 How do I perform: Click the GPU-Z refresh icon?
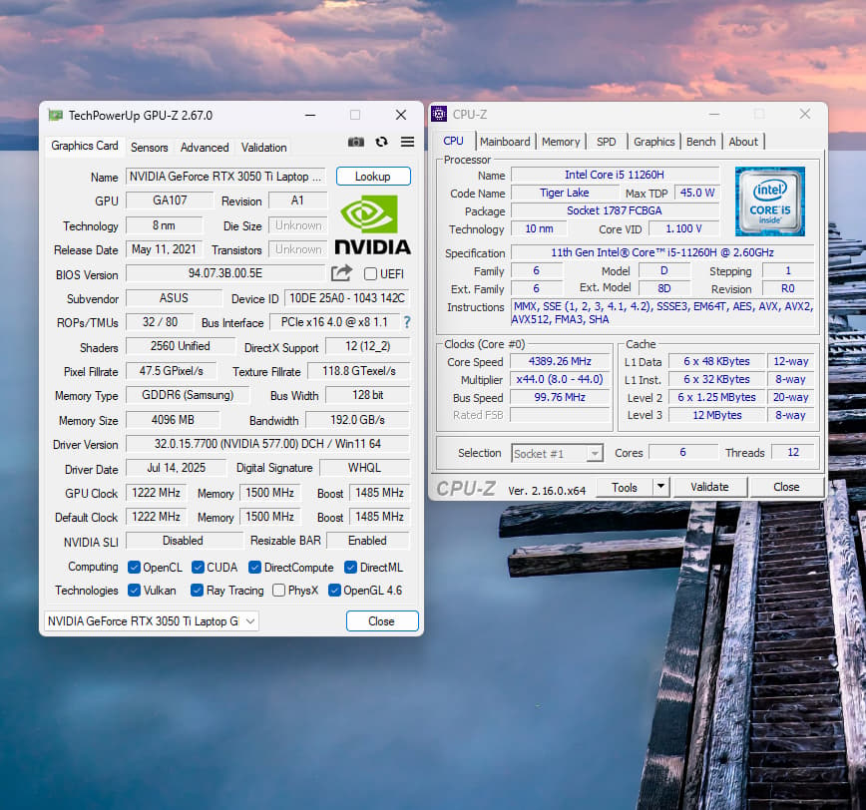(x=382, y=142)
